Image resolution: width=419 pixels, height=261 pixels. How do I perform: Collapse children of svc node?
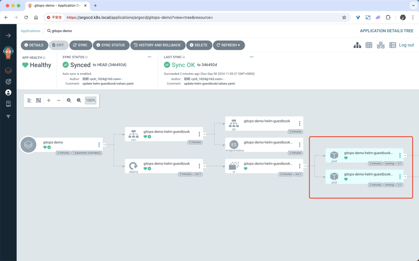pyautogui.click(x=205, y=134)
